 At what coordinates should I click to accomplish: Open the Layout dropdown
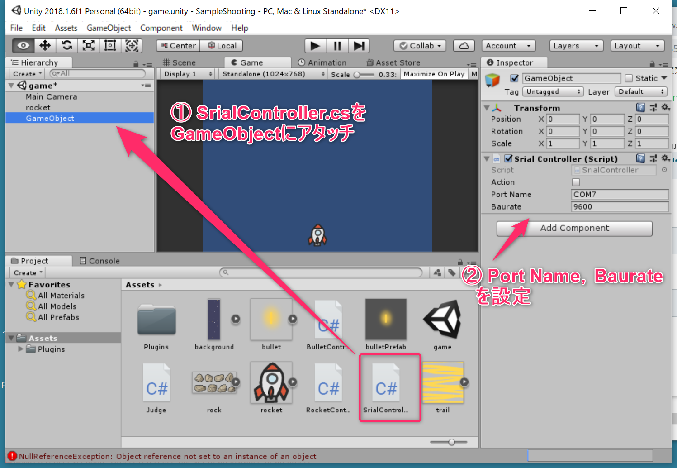coord(637,46)
